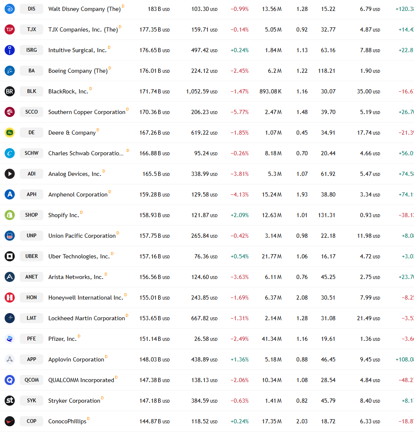Viewport: 414px width, 433px height.
Task: Select the UBER ticker badge
Action: [x=32, y=256]
